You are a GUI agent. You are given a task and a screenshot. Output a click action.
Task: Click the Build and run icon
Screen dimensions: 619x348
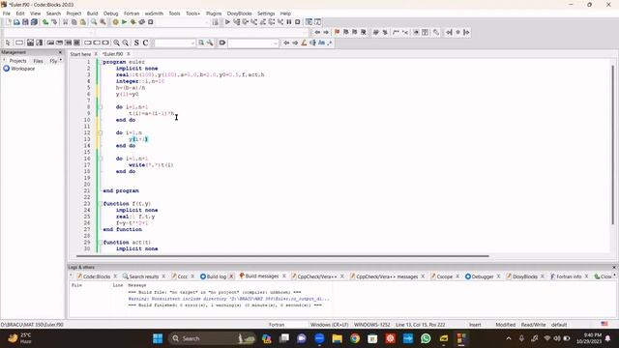[x=133, y=22]
